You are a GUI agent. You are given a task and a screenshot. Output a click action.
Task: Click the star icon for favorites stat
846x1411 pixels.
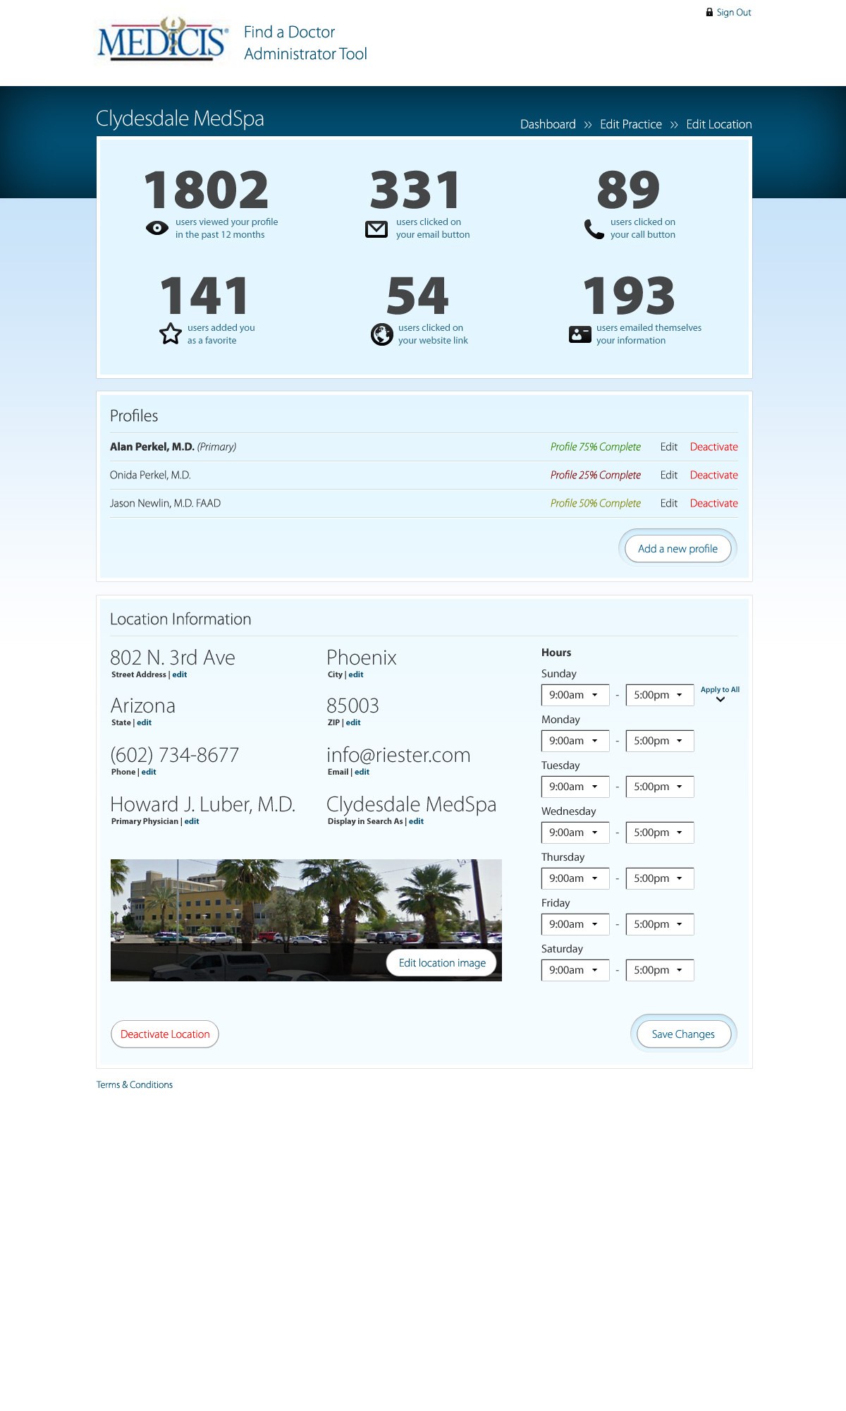point(170,334)
